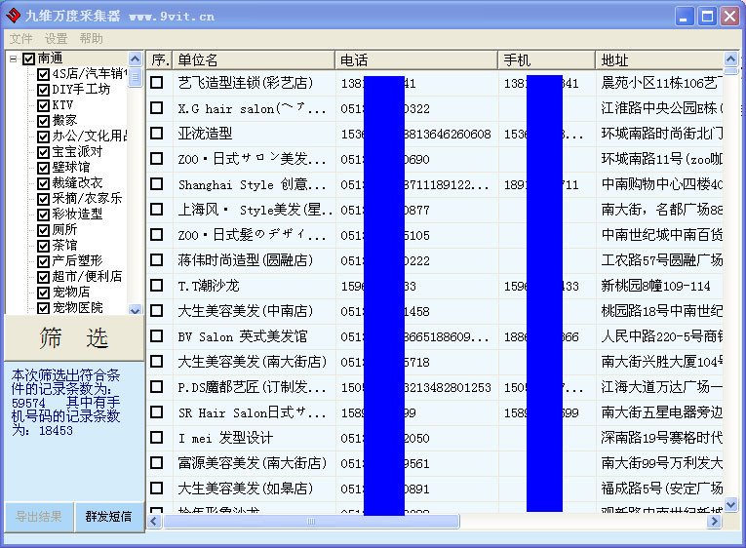746x548 pixels.
Task: Sort by the 单位名 column header
Action: coord(254,60)
